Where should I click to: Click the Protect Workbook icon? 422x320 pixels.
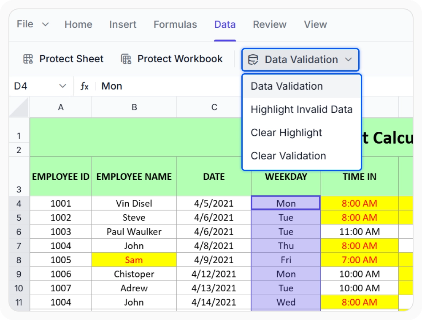point(126,59)
